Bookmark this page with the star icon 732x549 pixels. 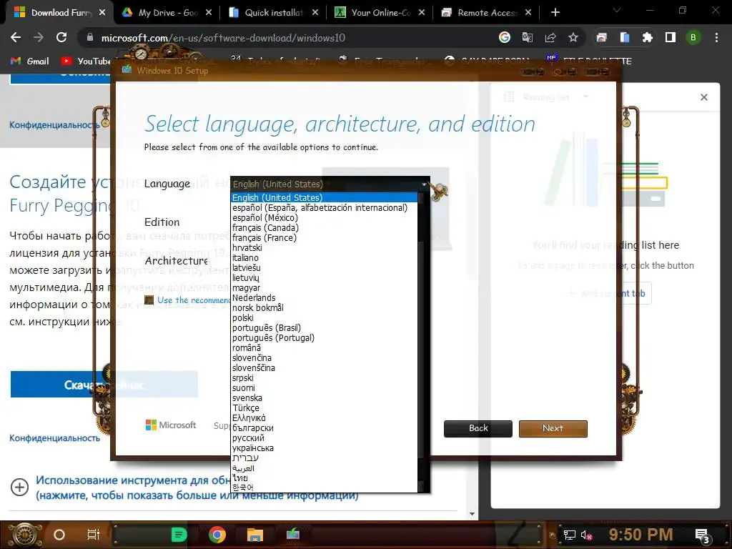pyautogui.click(x=573, y=37)
